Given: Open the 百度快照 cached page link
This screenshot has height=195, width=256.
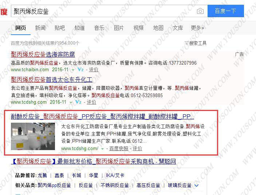Looking at the screenshot, I should point(119,149).
